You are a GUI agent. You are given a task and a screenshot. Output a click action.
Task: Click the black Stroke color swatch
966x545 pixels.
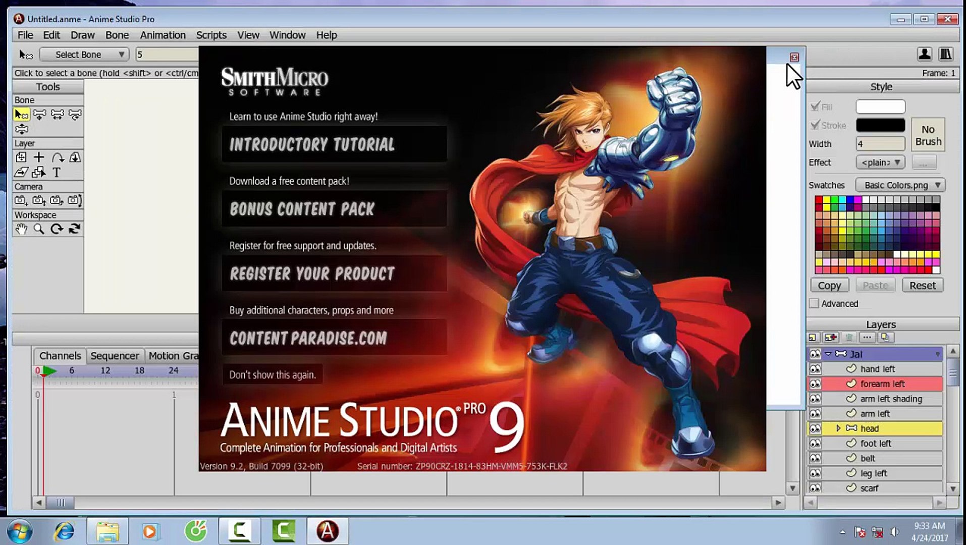tap(880, 125)
